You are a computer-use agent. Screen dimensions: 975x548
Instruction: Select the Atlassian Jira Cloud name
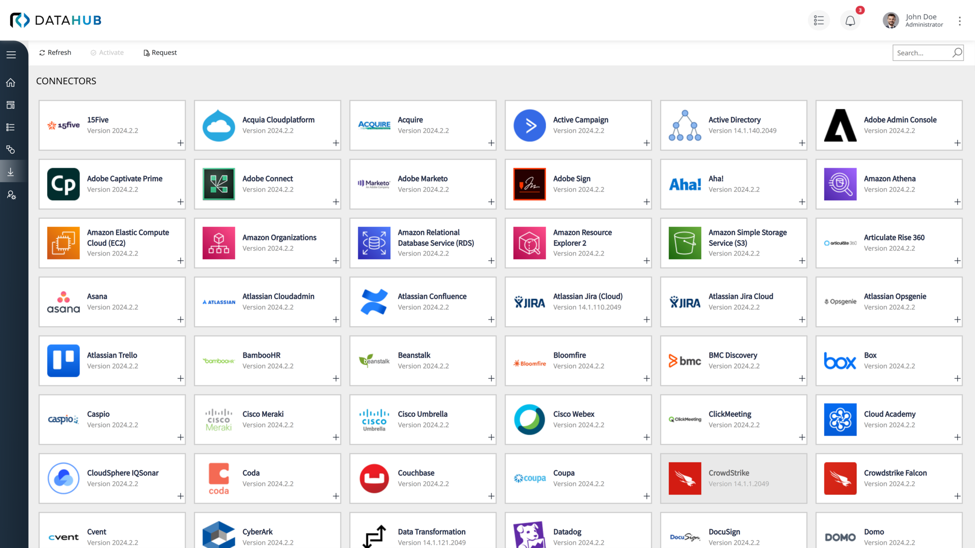click(741, 296)
